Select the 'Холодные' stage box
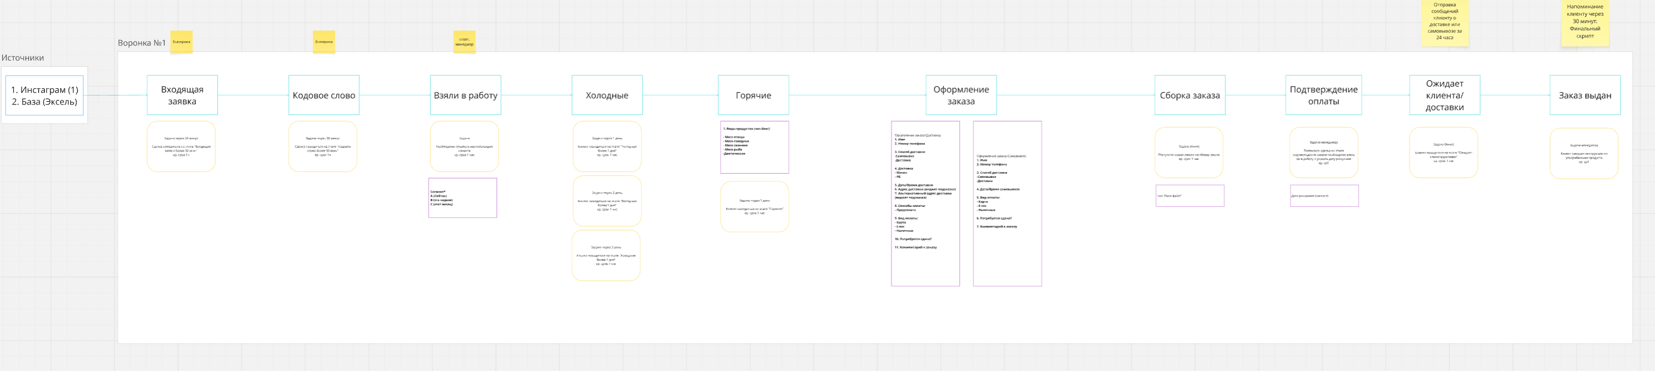 607,95
